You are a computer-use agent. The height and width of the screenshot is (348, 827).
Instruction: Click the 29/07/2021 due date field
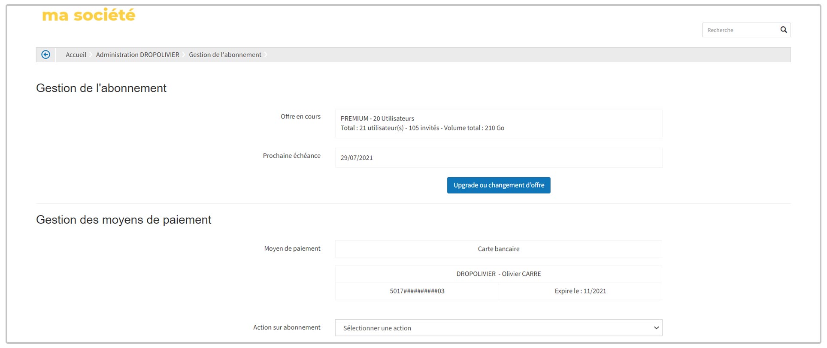(498, 157)
